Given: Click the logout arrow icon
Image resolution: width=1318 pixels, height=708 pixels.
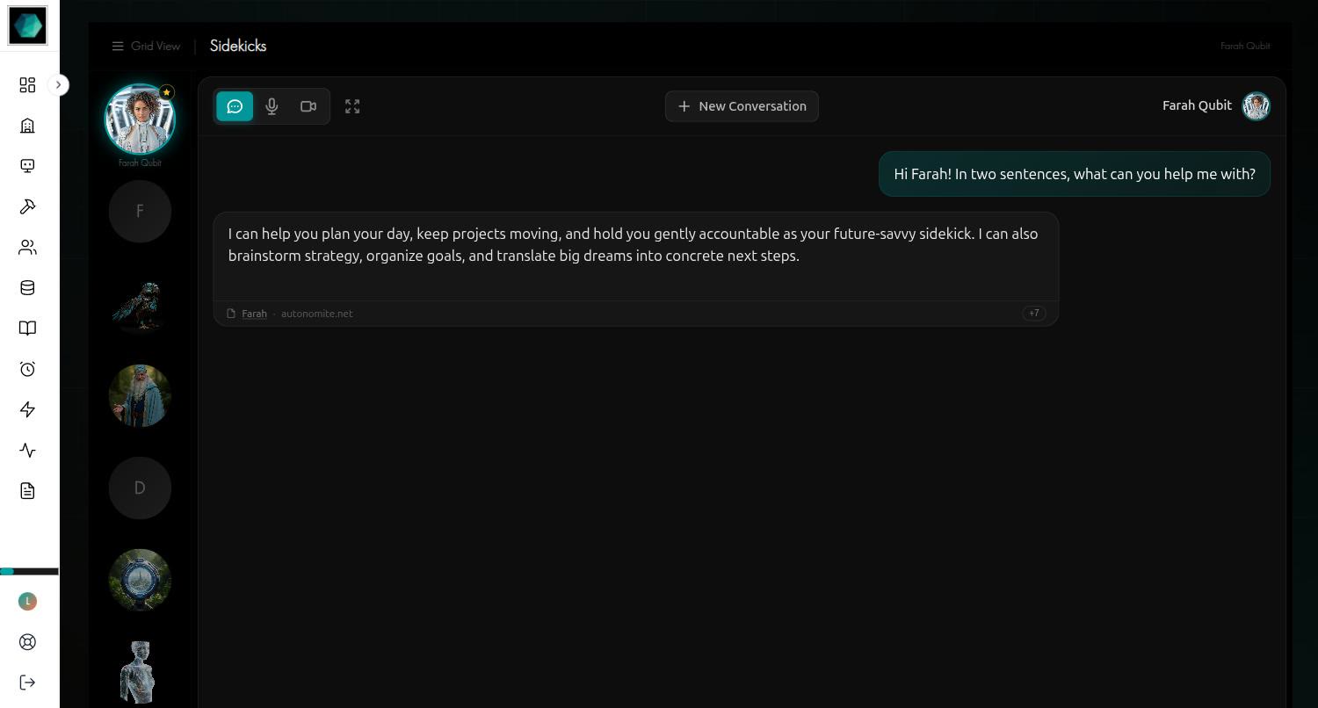Looking at the screenshot, I should pyautogui.click(x=27, y=683).
